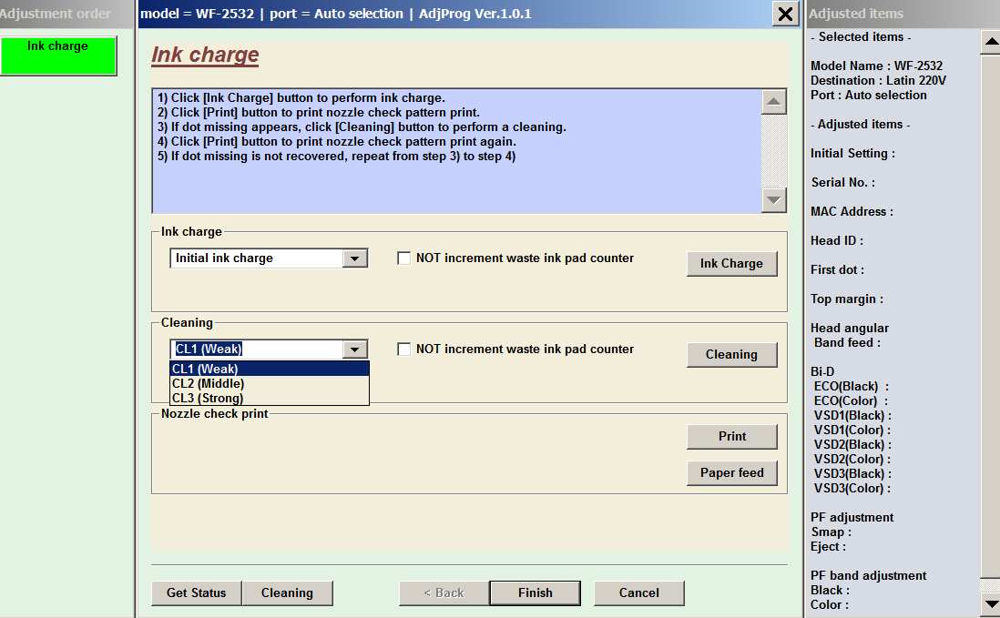The width and height of the screenshot is (1000, 618).
Task: Click instruction line 3 about dot missing
Action: tap(362, 127)
